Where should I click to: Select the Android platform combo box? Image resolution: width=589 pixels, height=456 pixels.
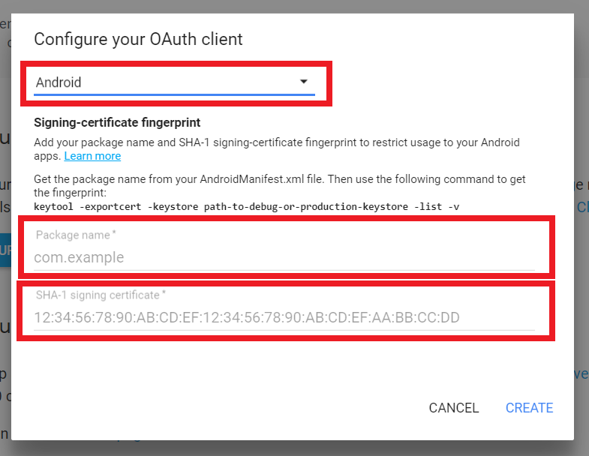(x=165, y=82)
